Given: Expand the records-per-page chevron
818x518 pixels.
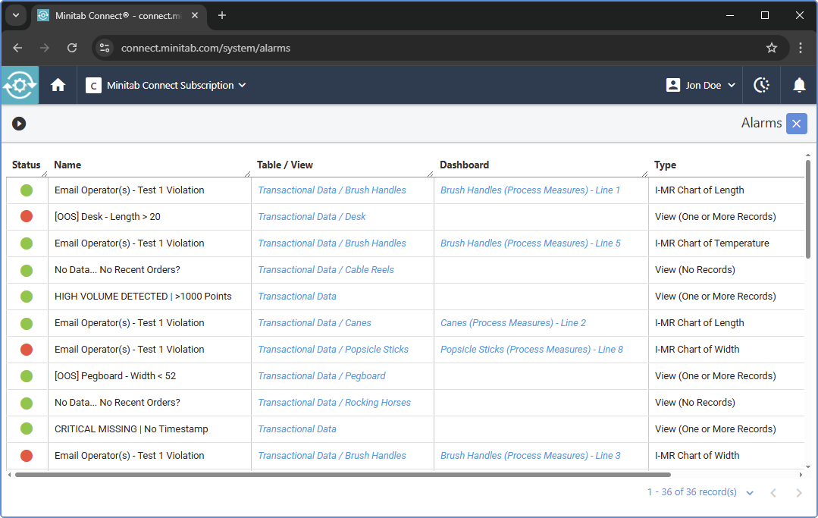Looking at the screenshot, I should 750,493.
